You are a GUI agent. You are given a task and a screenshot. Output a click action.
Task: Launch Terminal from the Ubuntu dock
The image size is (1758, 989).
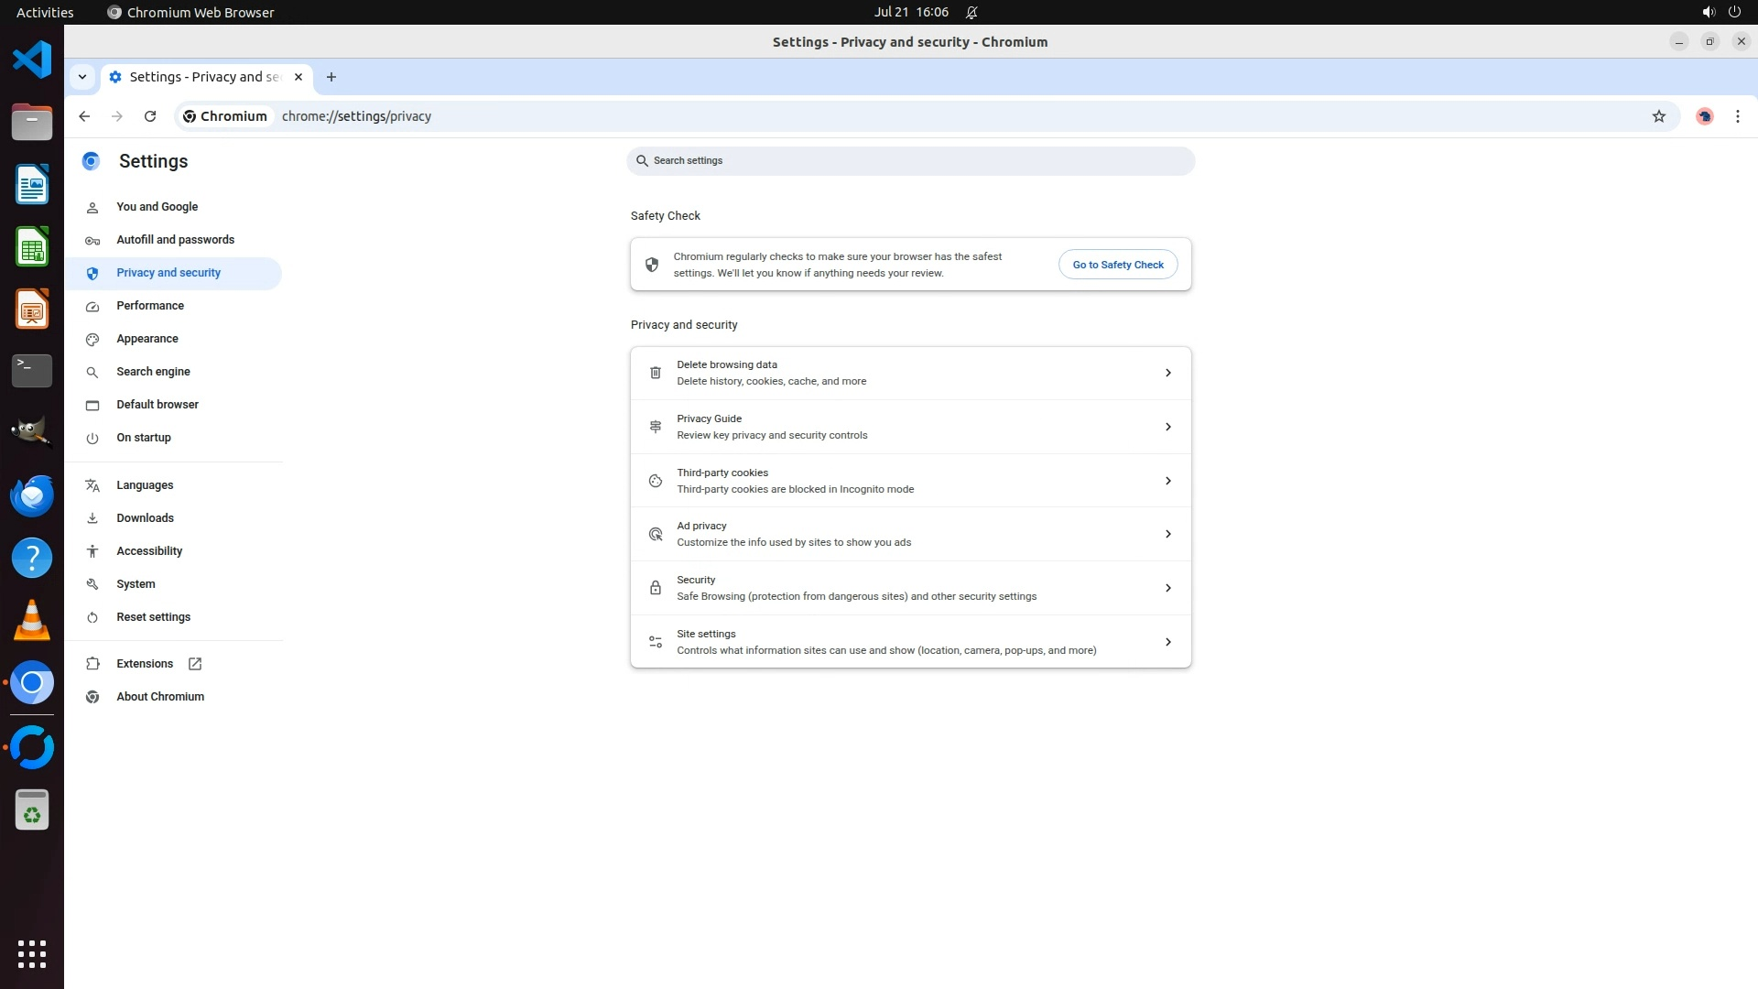coord(32,371)
